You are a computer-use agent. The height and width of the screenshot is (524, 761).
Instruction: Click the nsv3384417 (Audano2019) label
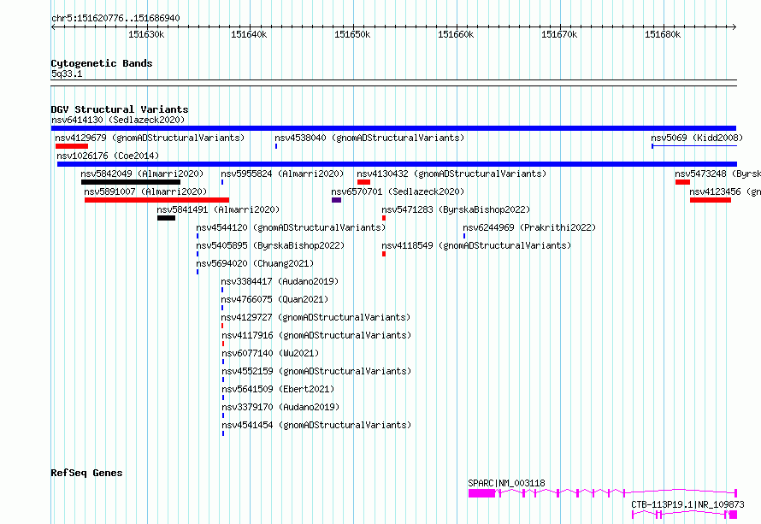tap(280, 281)
